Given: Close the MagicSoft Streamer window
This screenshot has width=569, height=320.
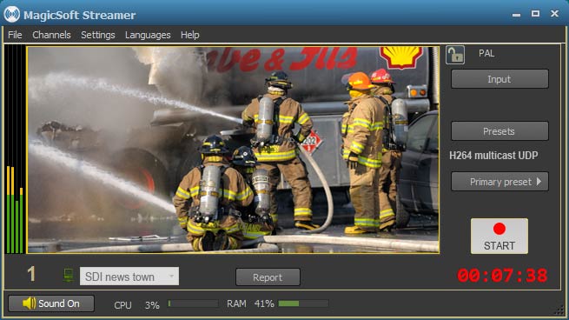Looking at the screenshot, I should click(554, 13).
